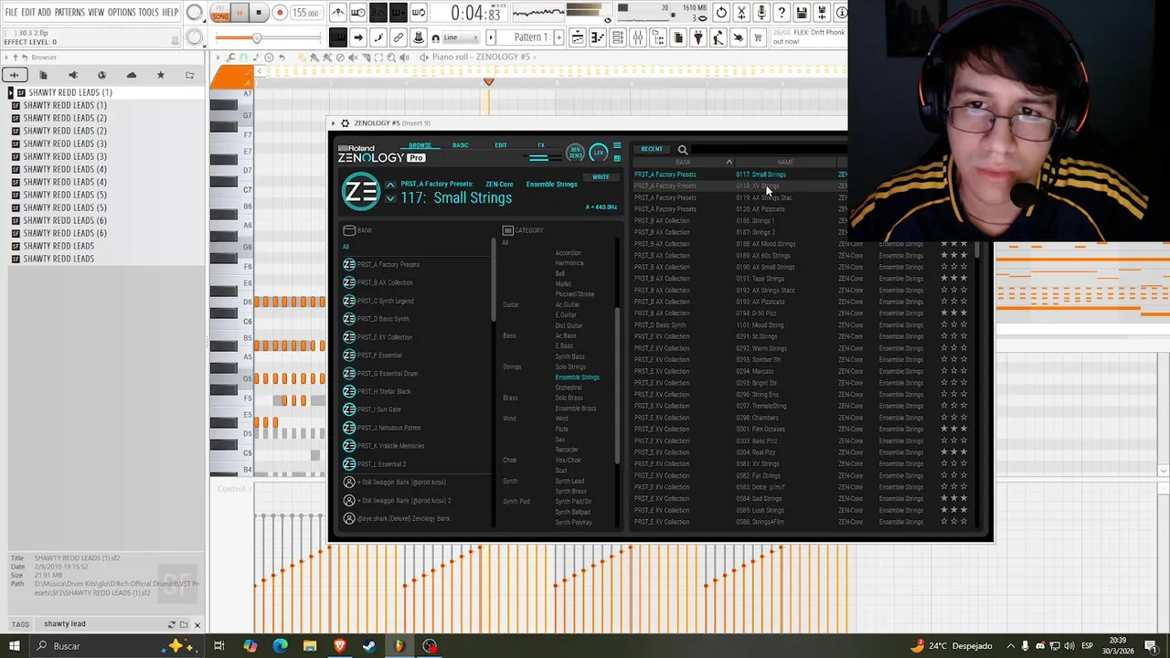Toggle the record button in the transport
This screenshot has width=1170, height=658.
point(280,13)
